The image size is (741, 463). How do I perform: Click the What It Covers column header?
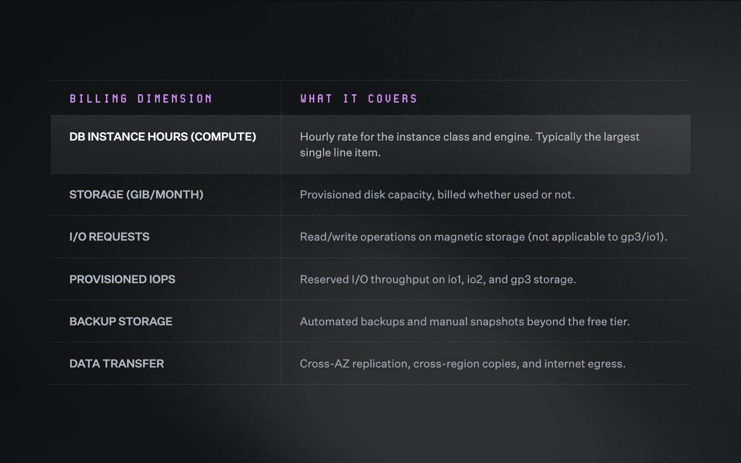359,99
